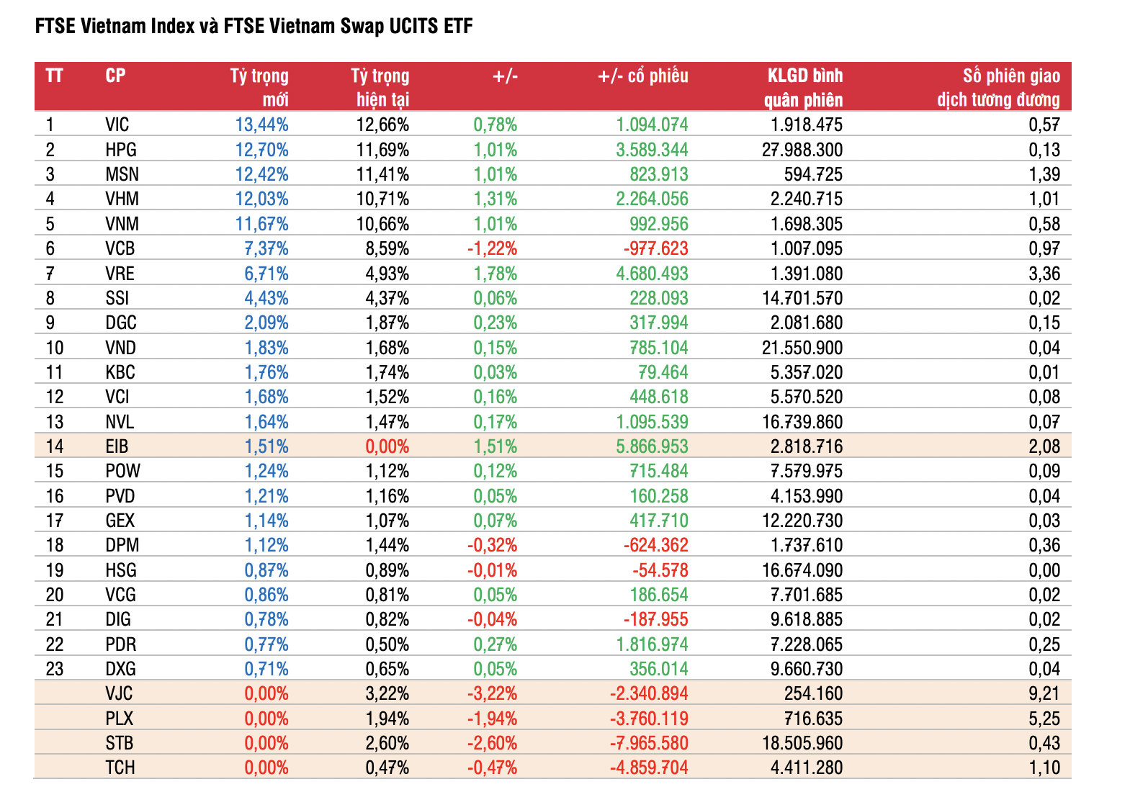The height and width of the screenshot is (792, 1148).
Task: Select the 'Tỷ trọng mới' column header
Action: pos(259,87)
